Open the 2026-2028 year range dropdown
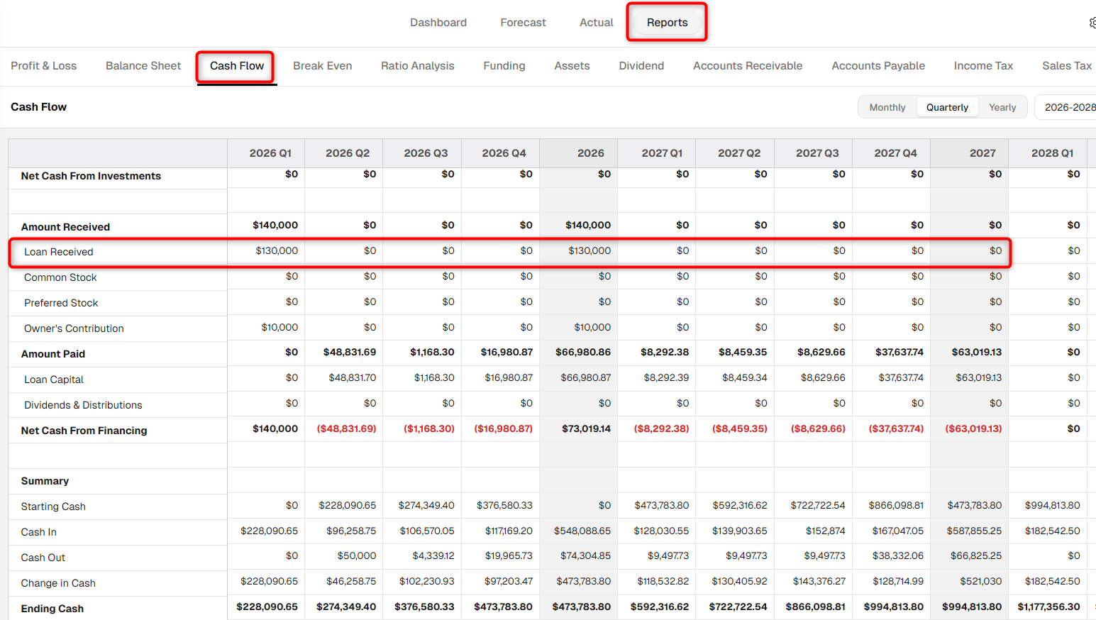Screen dimensions: 1096x620 [x=1066, y=107]
